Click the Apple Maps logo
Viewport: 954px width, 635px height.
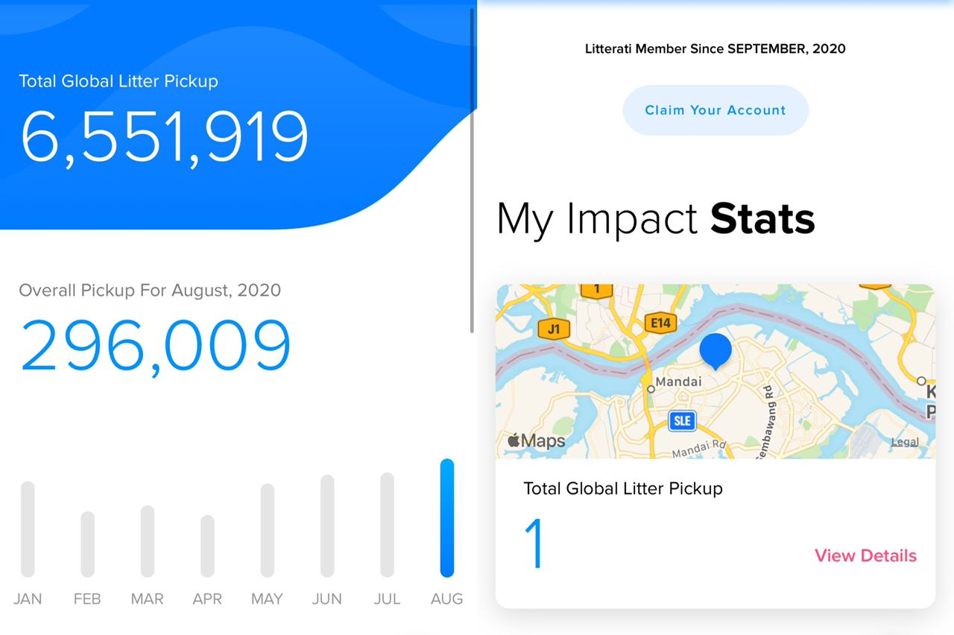[536, 440]
